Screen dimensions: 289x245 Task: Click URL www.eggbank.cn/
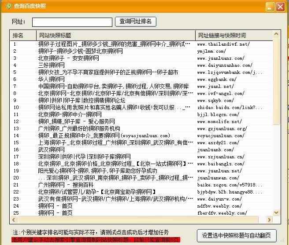pyautogui.click(x=217, y=79)
